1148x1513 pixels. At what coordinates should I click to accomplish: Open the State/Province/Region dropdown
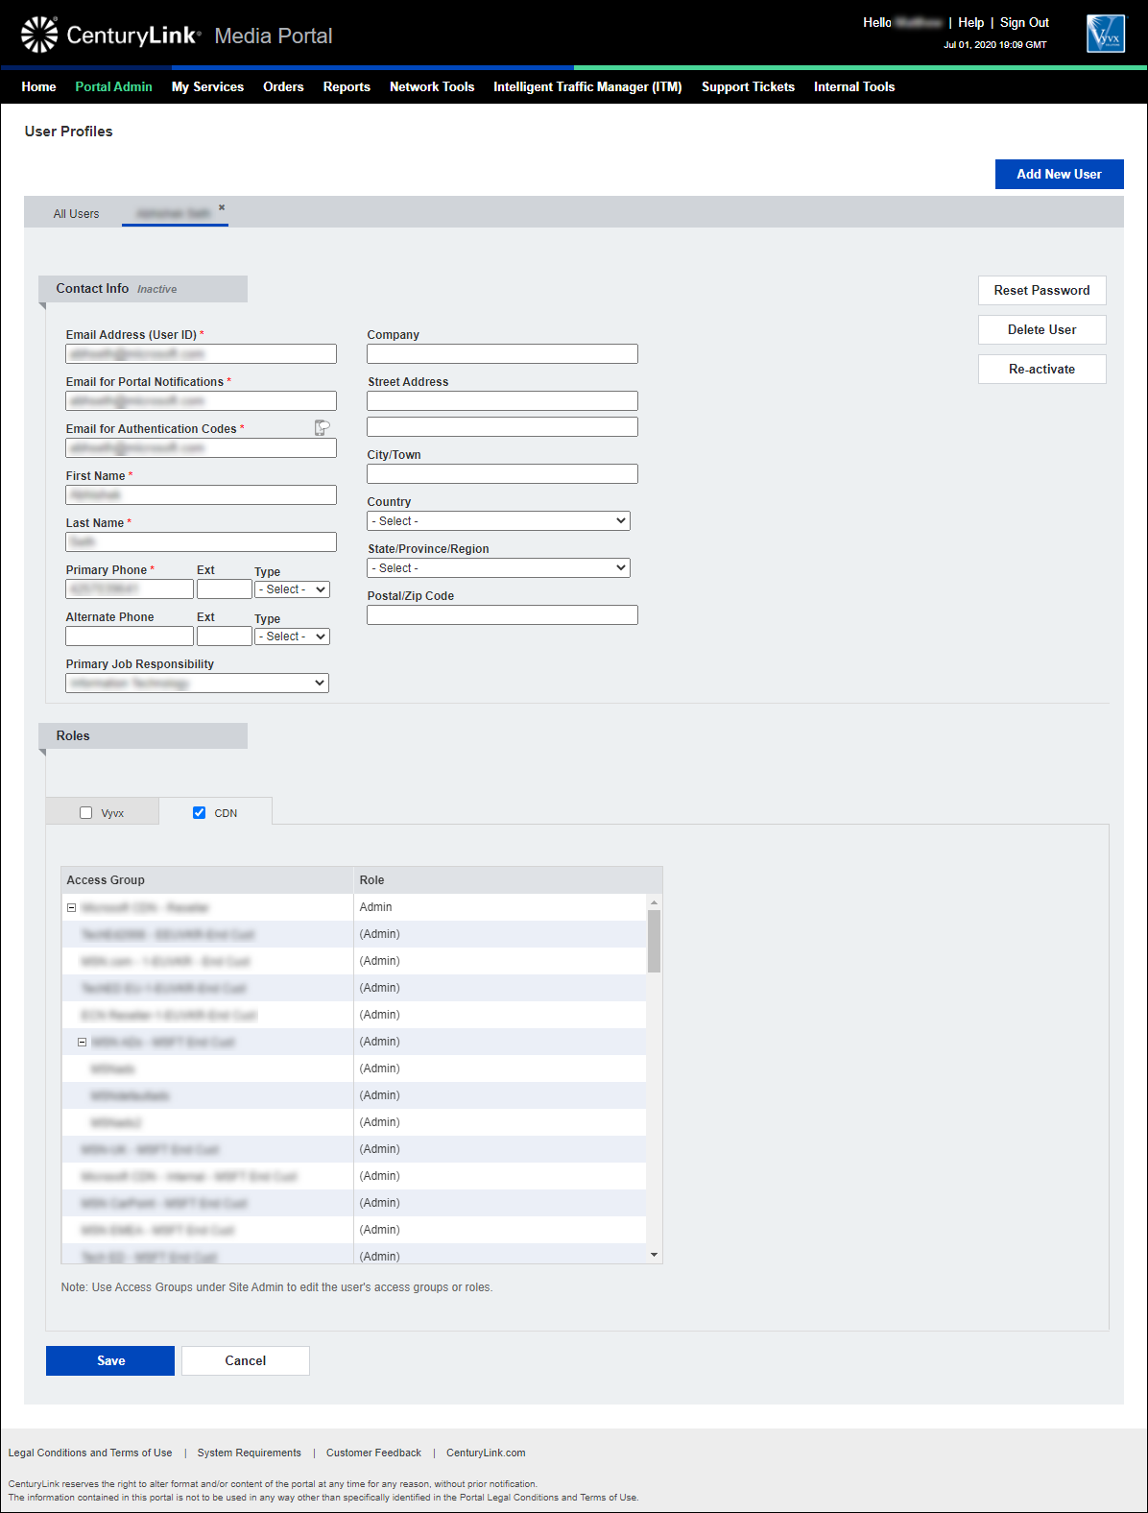click(498, 567)
